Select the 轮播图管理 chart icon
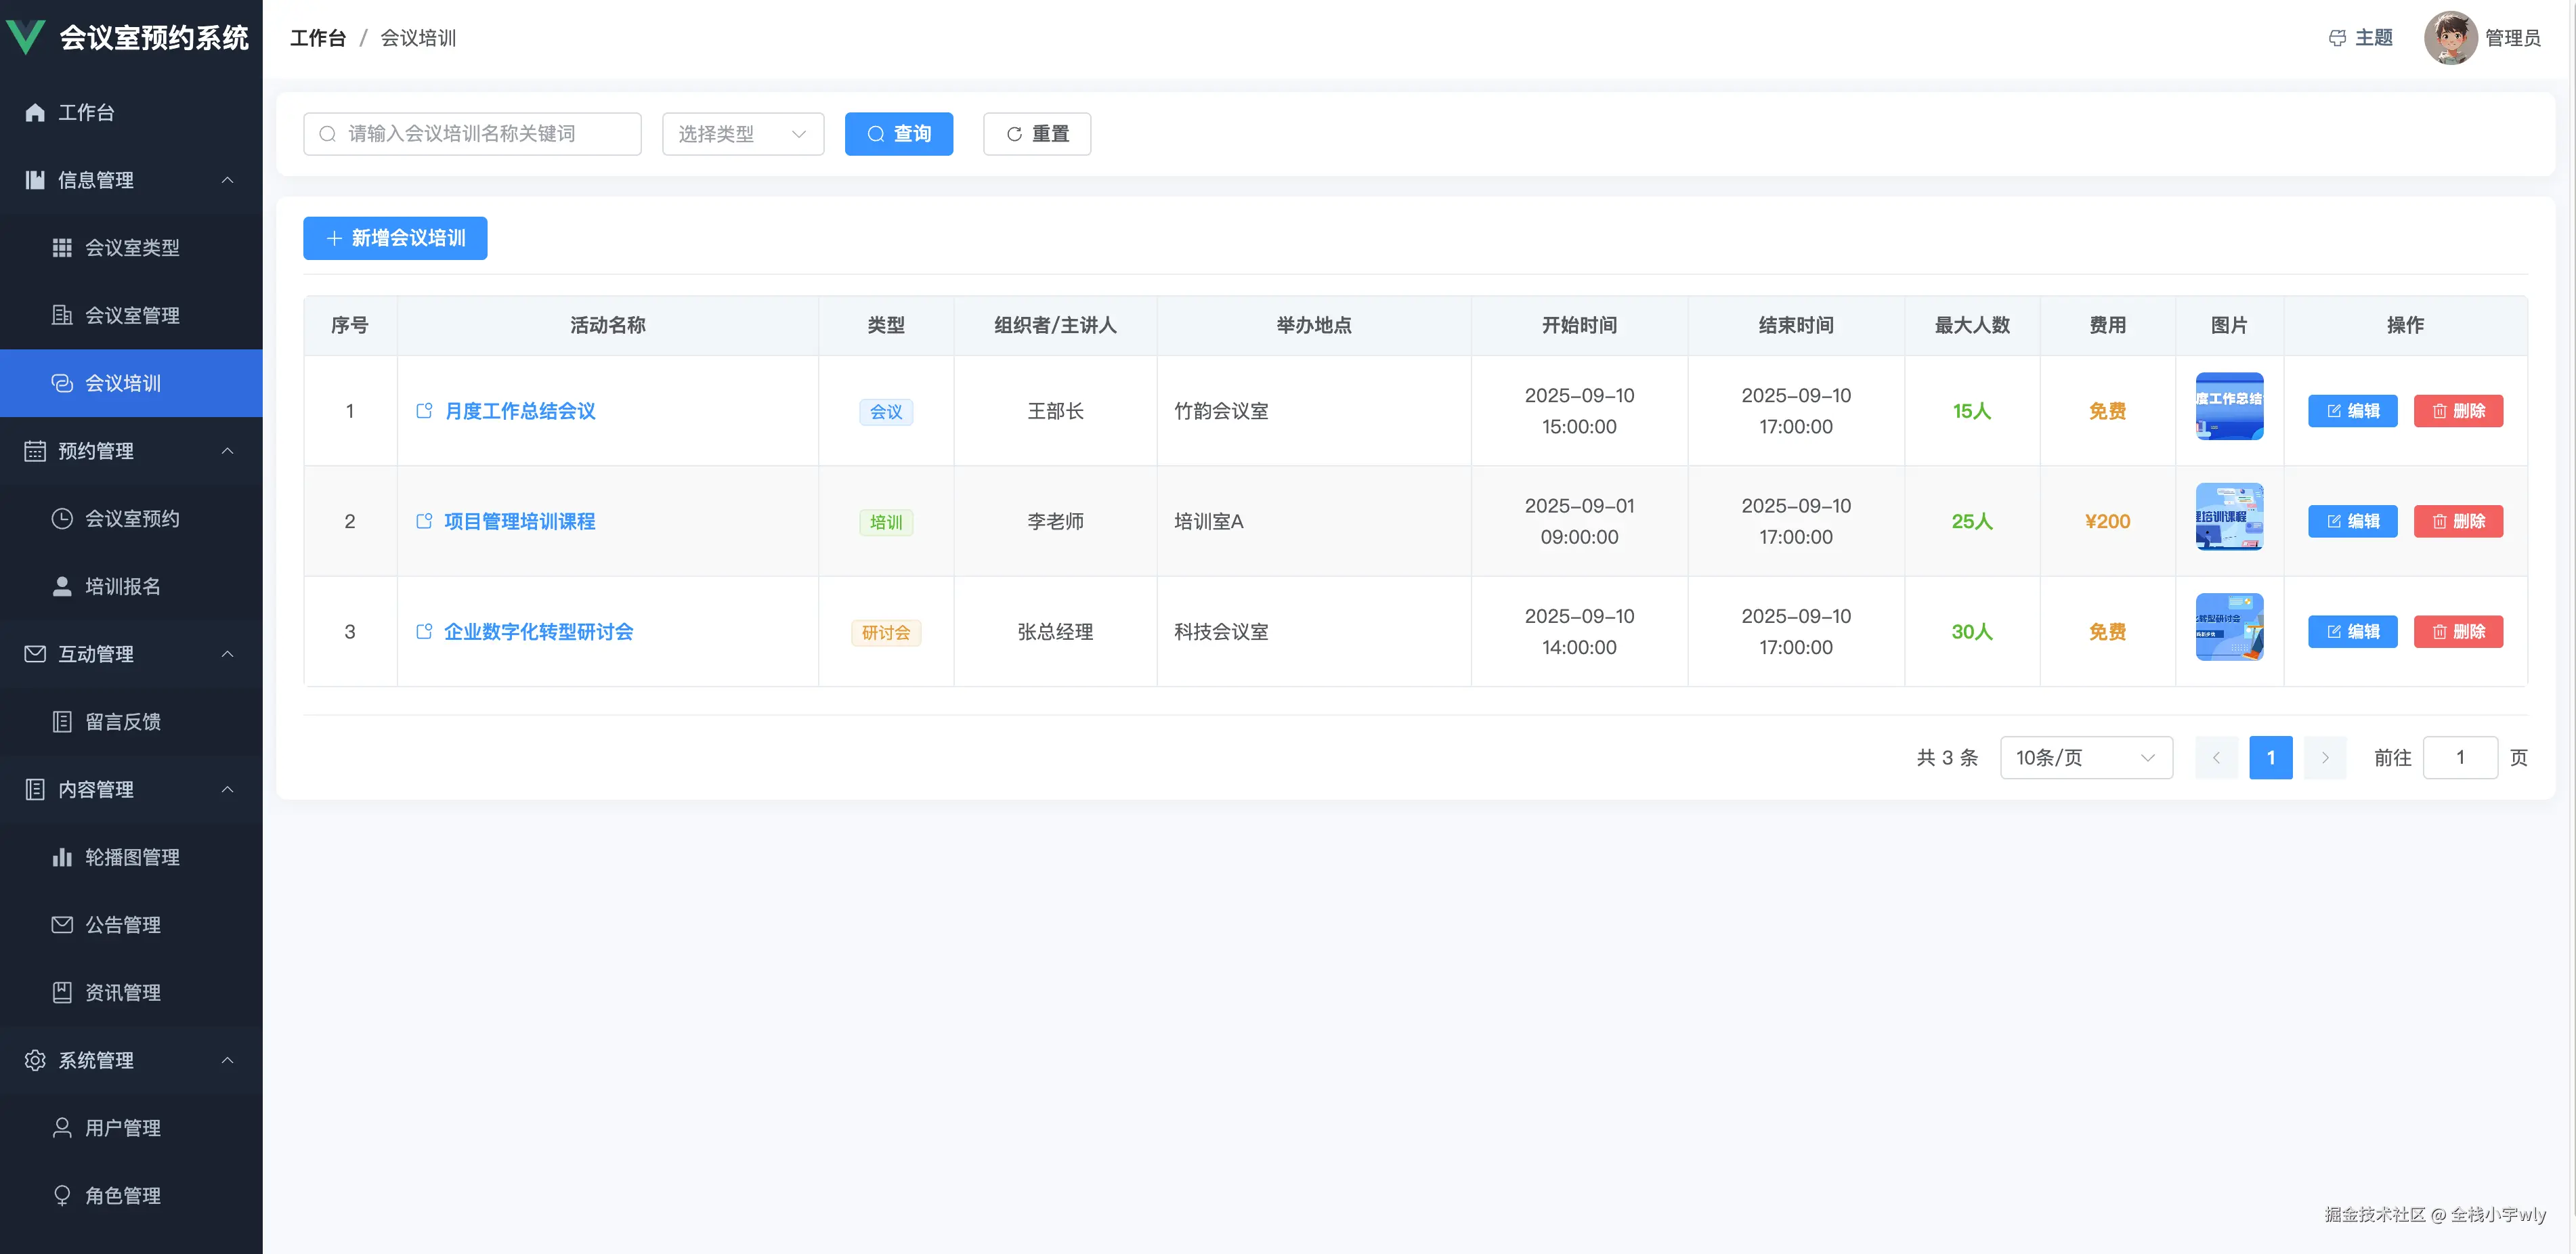This screenshot has width=2576, height=1254. pos(62,857)
